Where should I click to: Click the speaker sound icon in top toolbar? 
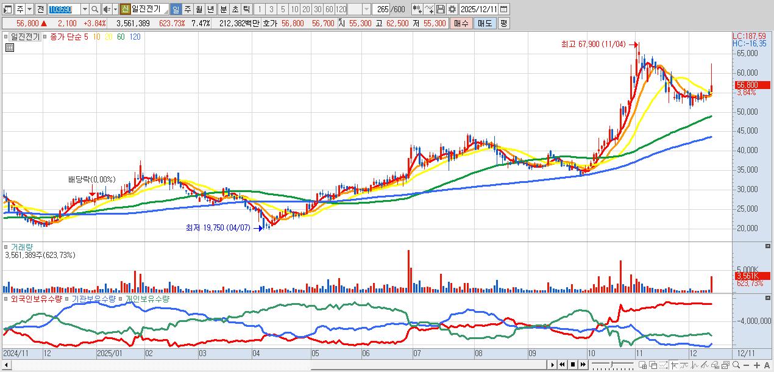click(x=107, y=9)
